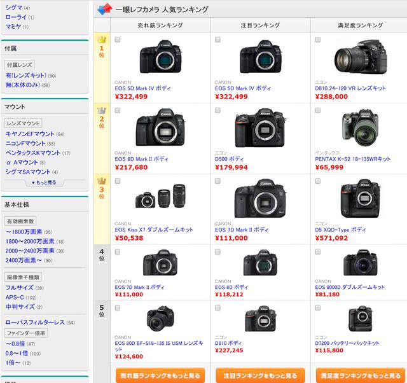The width and height of the screenshot is (407, 383).
Task: Filter by 2400万画素～
Action: pos(24,260)
